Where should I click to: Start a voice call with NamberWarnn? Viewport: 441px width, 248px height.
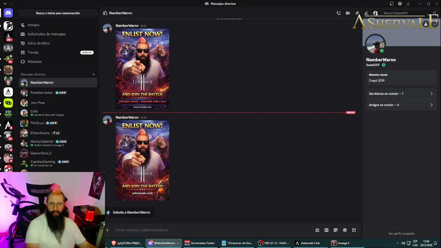(x=339, y=13)
